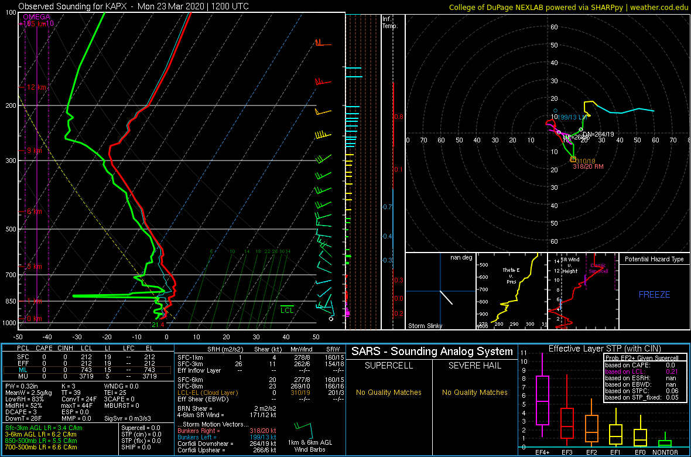The image size is (691, 457).
Task: Click the magenta 'based on LCL:' legend row
Action: click(642, 372)
